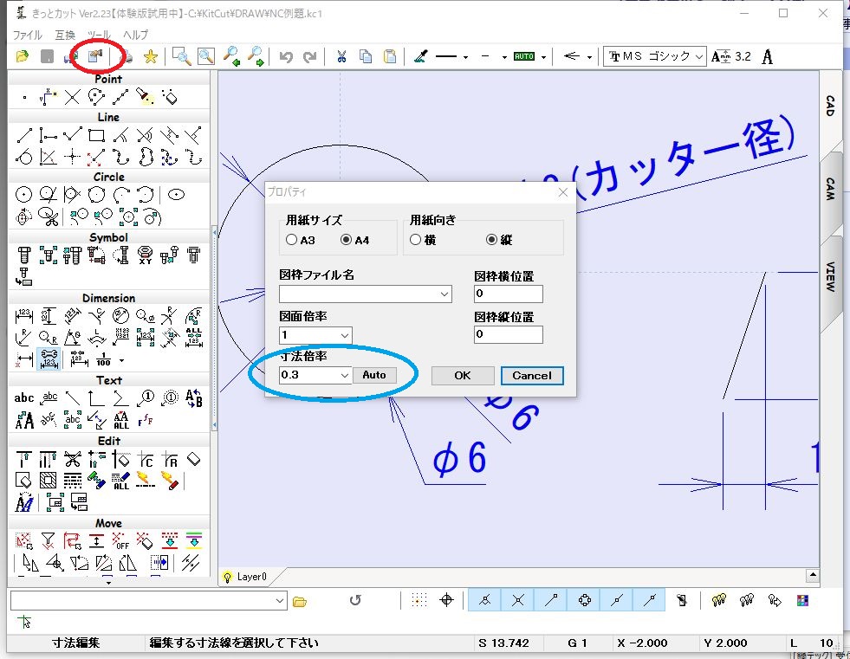850x659 pixels.
Task: Open ファイル menu
Action: tap(27, 36)
